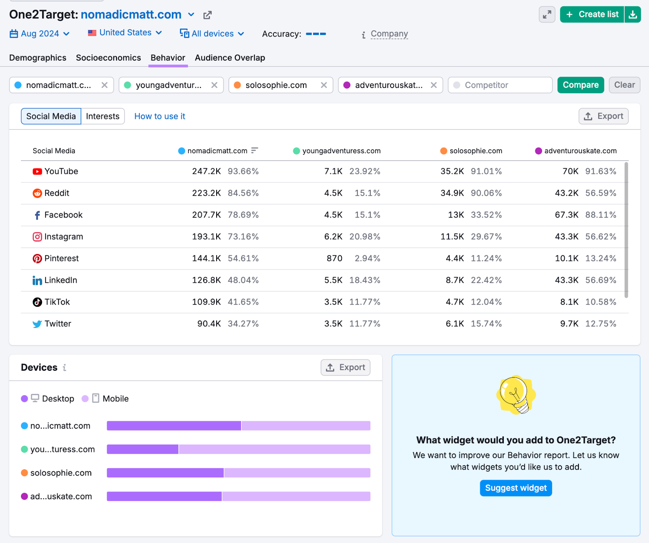Image resolution: width=649 pixels, height=543 pixels.
Task: Click the youngadventuress.com column header
Action: pos(337,151)
